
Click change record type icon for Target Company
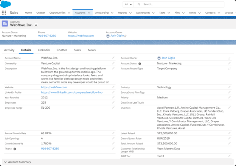click(x=229, y=69)
